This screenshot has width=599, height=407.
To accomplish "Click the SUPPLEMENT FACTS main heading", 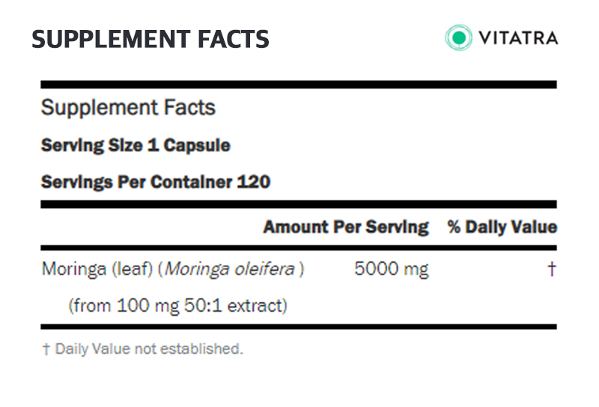I will [x=150, y=40].
